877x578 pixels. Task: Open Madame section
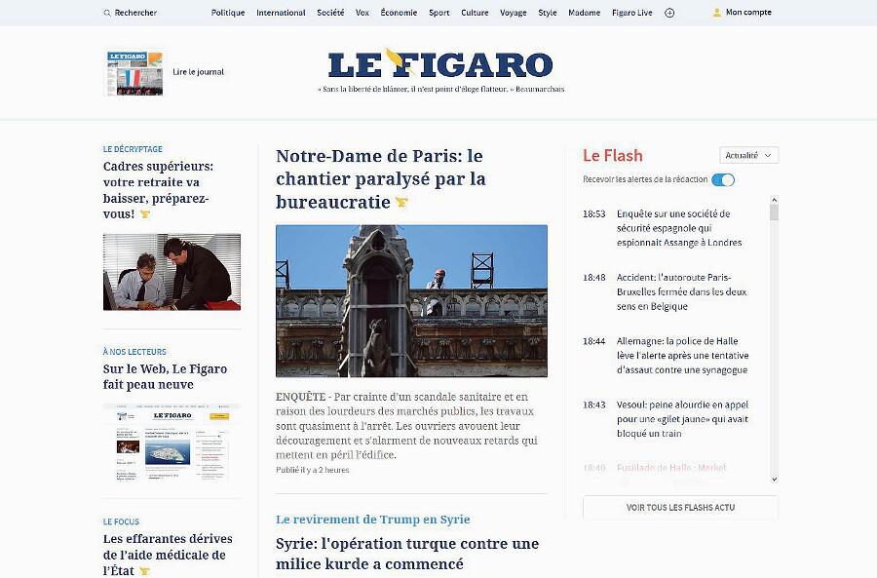coord(585,13)
